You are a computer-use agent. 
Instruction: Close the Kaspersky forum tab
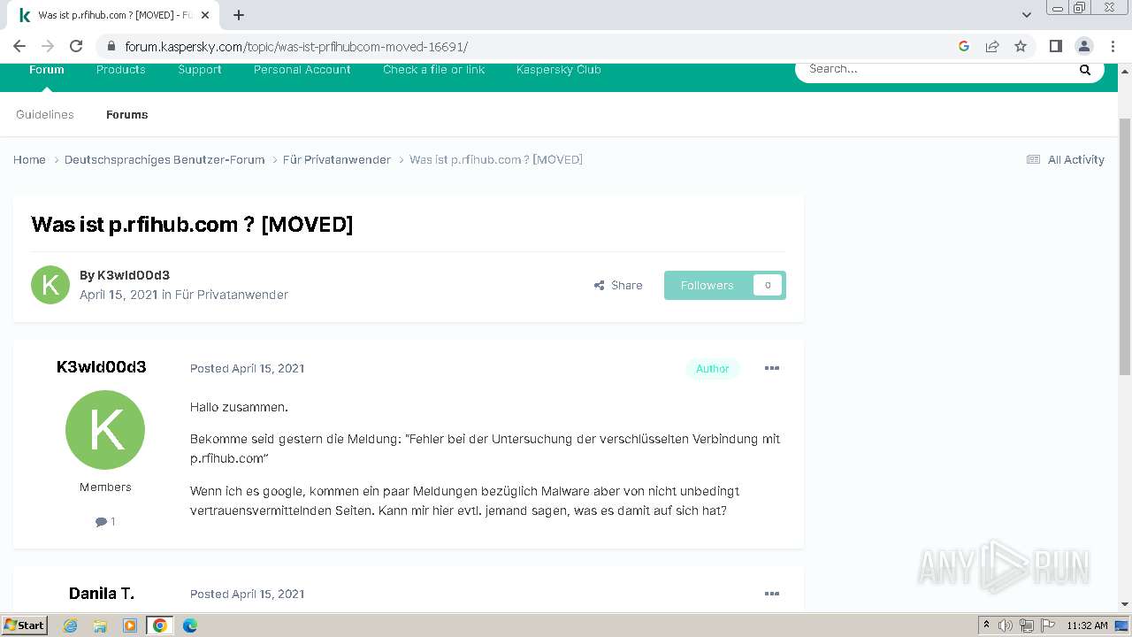click(206, 15)
